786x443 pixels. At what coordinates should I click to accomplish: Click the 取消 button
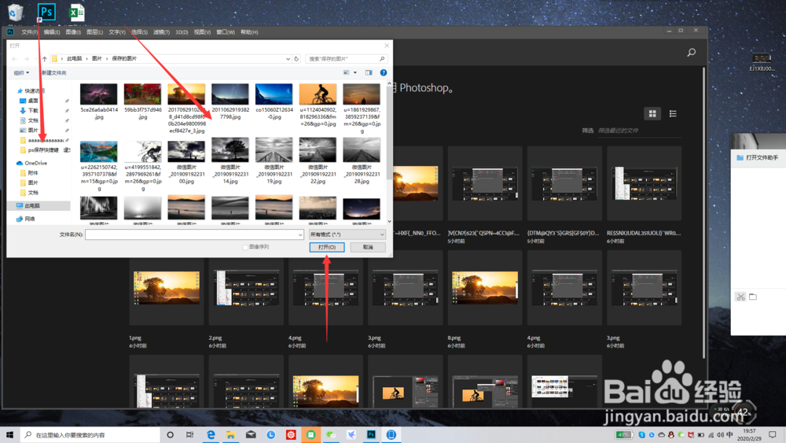point(368,247)
